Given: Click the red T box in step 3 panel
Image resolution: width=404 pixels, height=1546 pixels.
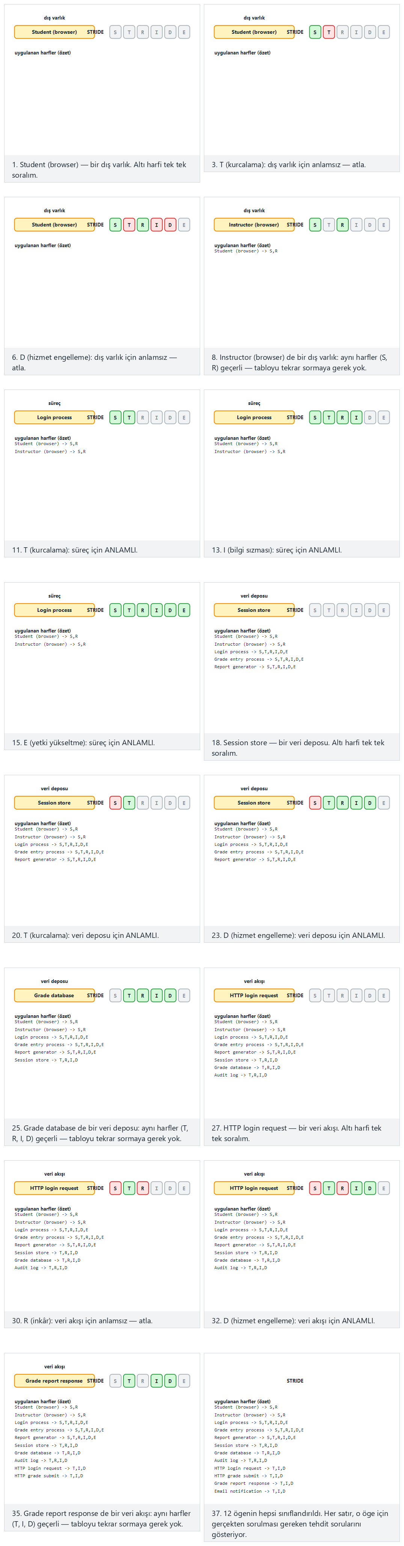Looking at the screenshot, I should tap(329, 32).
